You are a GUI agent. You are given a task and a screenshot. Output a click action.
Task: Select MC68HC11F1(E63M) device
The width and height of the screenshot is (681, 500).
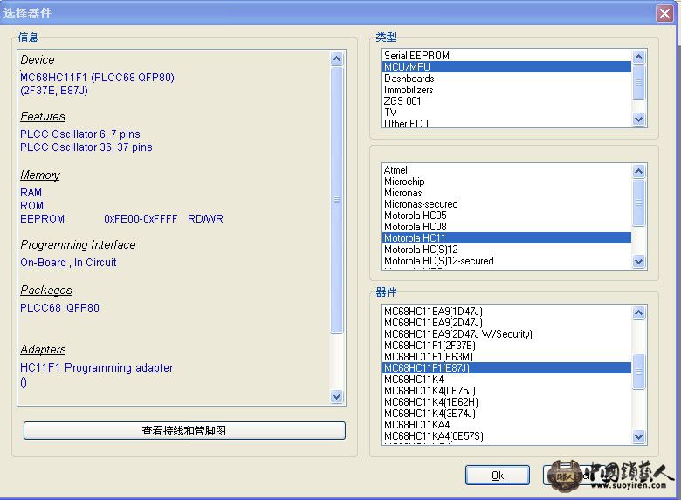point(506,356)
